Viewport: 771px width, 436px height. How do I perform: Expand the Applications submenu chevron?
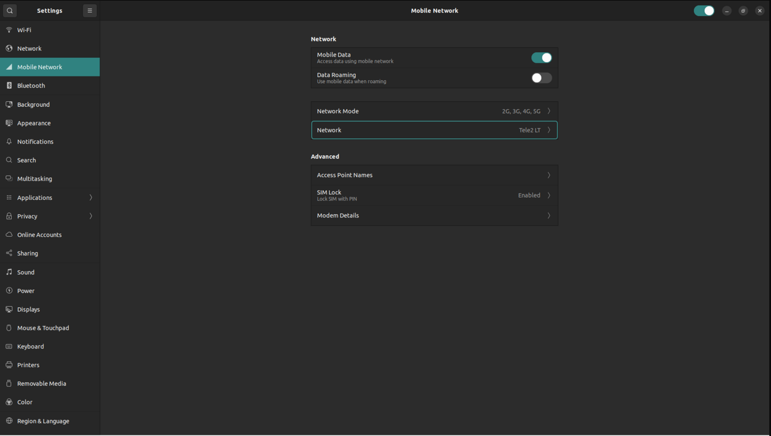pos(91,198)
